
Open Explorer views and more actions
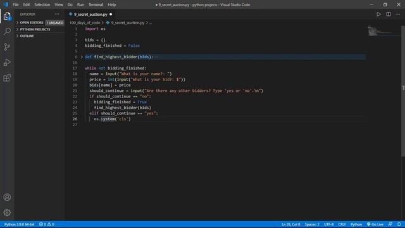click(57, 14)
